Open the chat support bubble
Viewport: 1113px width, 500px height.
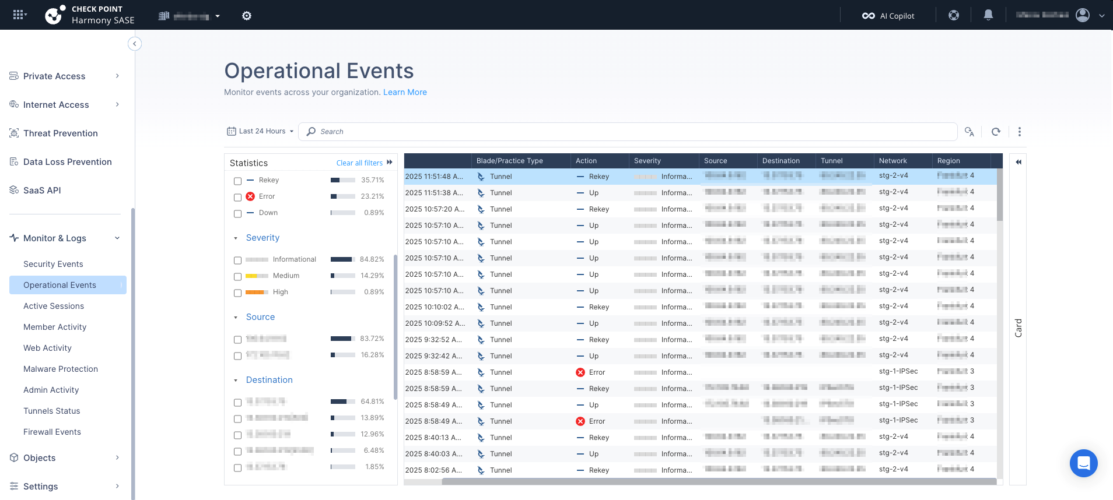tap(1083, 463)
